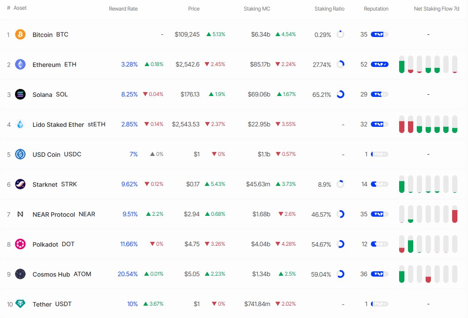Click Cosmos Hub's net staking flow chart
468x318 pixels.
[x=428, y=274]
